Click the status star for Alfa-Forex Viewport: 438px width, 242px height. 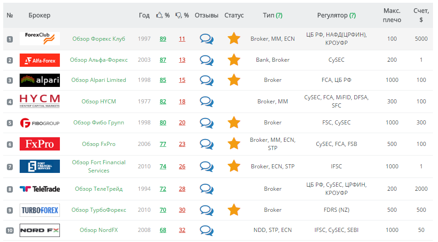pyautogui.click(x=234, y=60)
